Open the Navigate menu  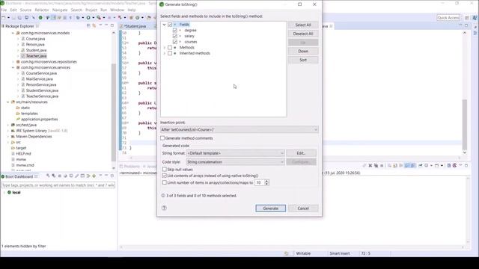[60, 10]
